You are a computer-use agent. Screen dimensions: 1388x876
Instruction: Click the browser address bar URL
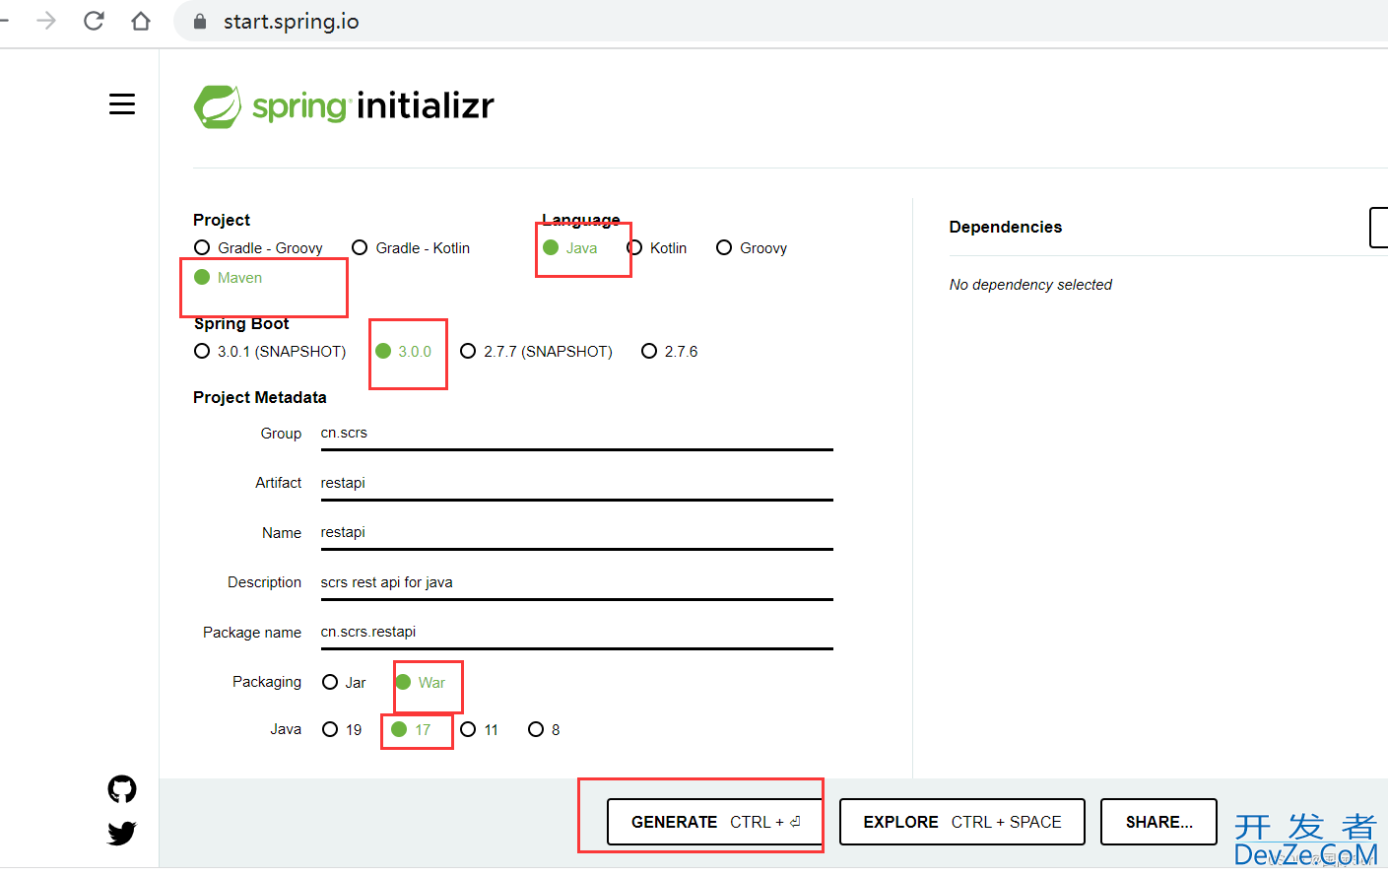(292, 22)
